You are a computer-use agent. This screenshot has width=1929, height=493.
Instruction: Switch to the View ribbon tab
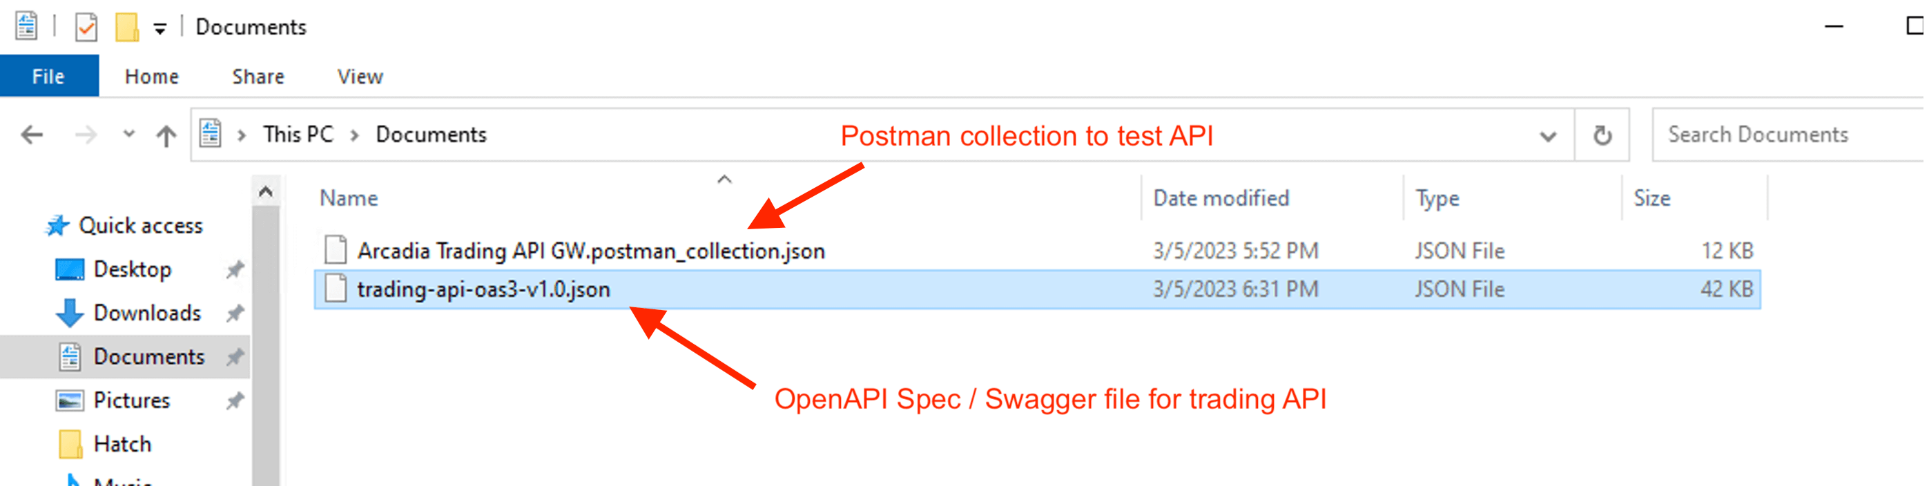[x=360, y=77]
